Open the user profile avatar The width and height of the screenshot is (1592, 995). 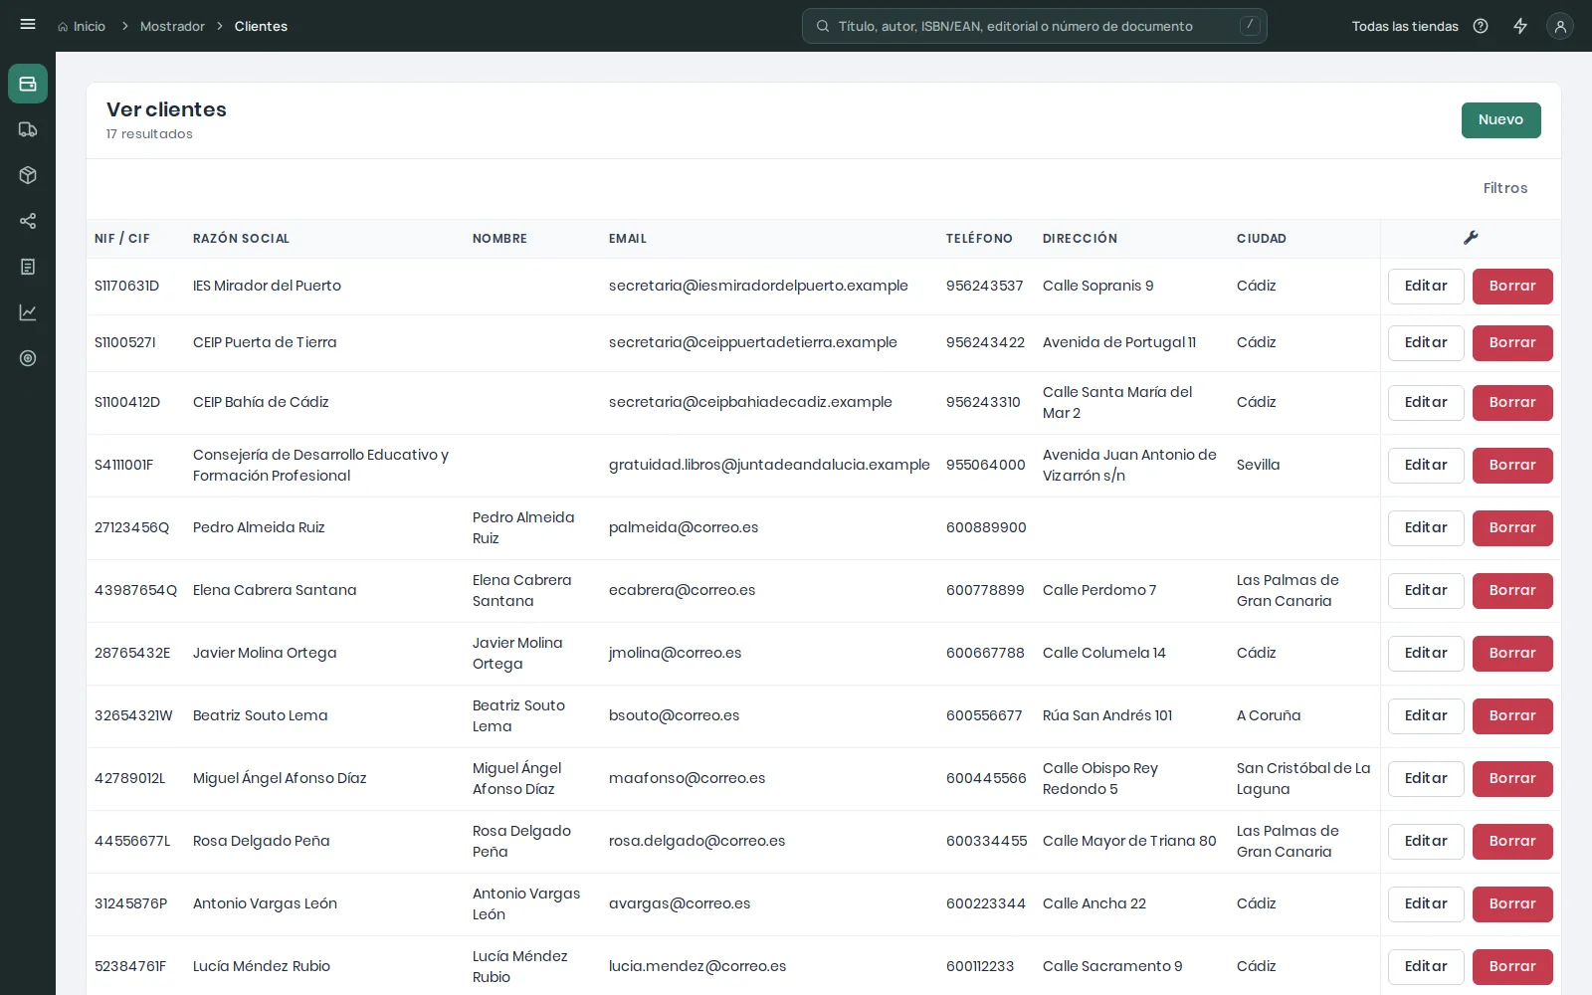pyautogui.click(x=1560, y=27)
